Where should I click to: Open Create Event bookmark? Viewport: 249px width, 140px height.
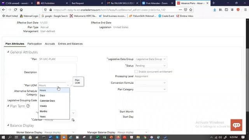point(166,16)
